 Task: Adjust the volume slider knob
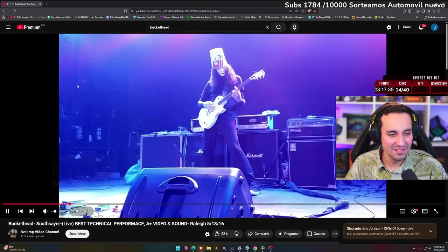click(x=55, y=211)
